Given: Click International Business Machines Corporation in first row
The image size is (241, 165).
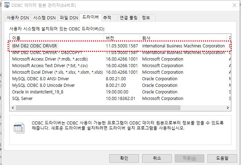Looking at the screenshot, I should coord(183,46).
